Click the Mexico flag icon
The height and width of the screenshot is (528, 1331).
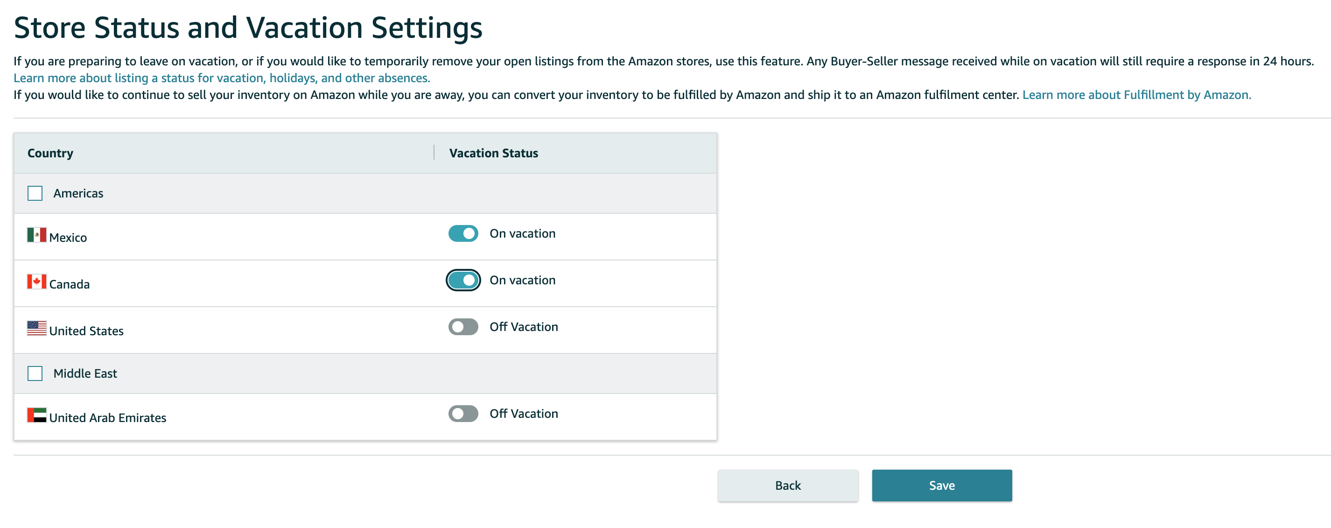(37, 235)
